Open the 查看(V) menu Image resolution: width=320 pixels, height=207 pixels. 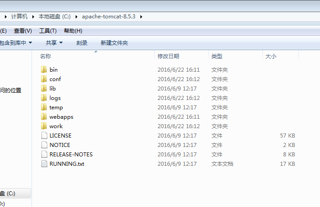click(x=23, y=31)
